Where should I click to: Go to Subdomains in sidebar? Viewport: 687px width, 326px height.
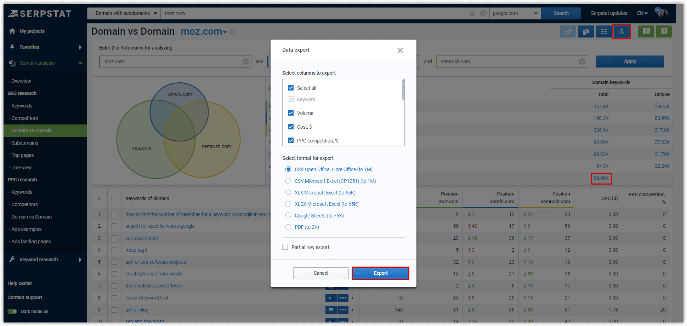(25, 143)
